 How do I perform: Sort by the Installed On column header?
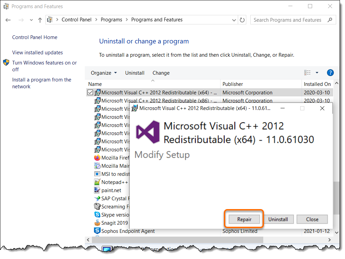(317, 84)
